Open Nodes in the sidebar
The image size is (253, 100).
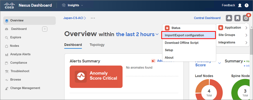tap(14, 46)
